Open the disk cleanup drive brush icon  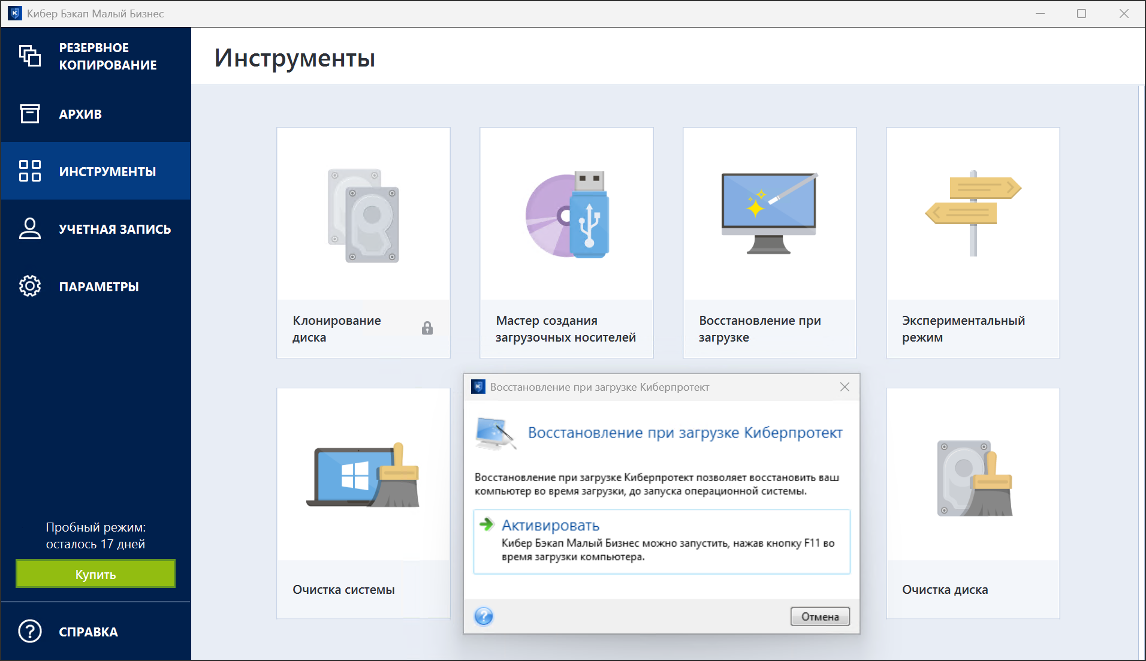974,479
